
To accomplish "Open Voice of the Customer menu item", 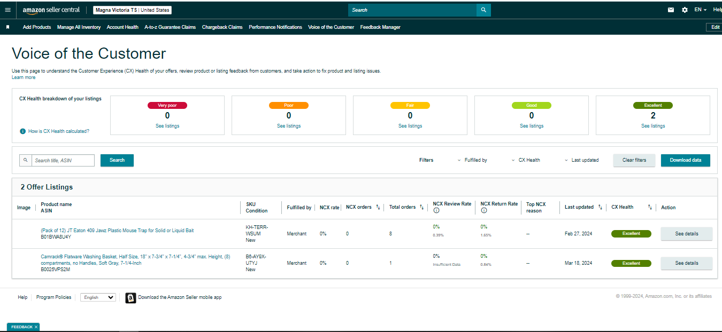I will (331, 27).
